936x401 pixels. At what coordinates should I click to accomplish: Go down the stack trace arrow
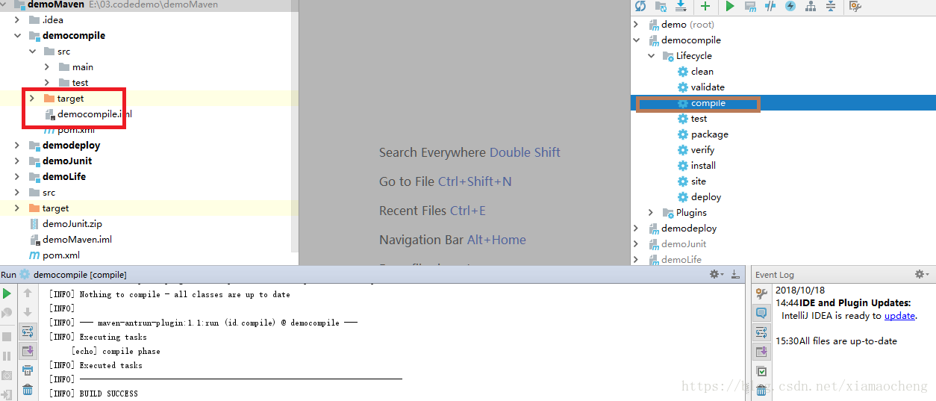[x=28, y=312]
